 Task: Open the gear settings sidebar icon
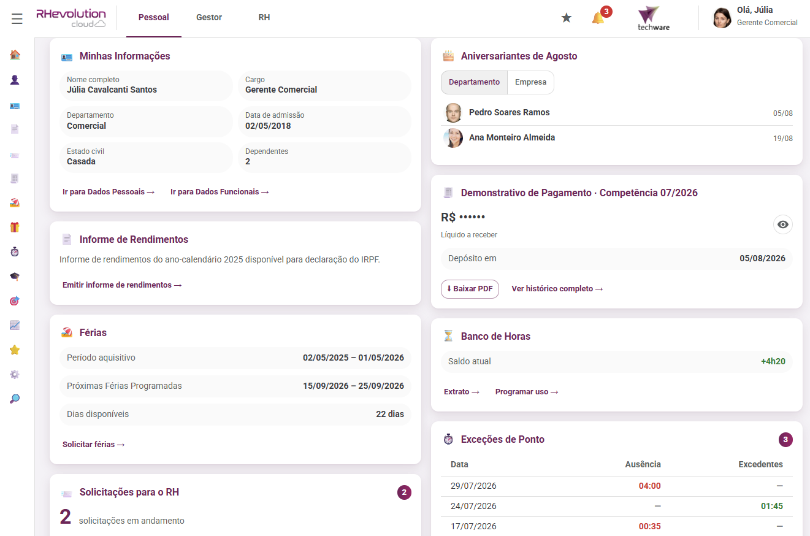coord(15,375)
